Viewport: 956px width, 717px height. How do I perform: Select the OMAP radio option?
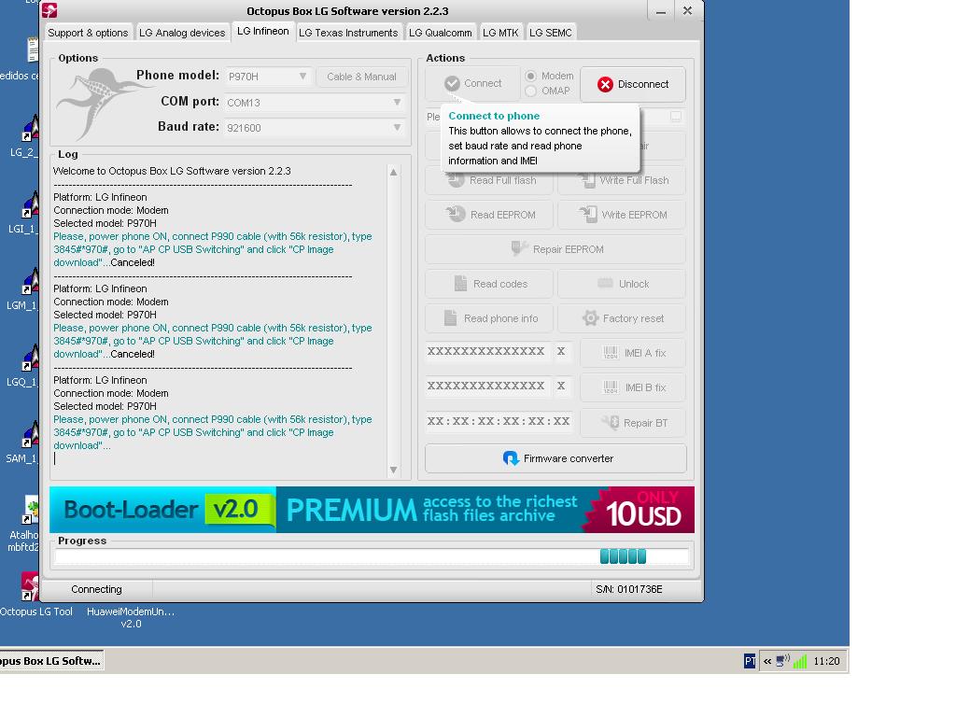[x=531, y=91]
